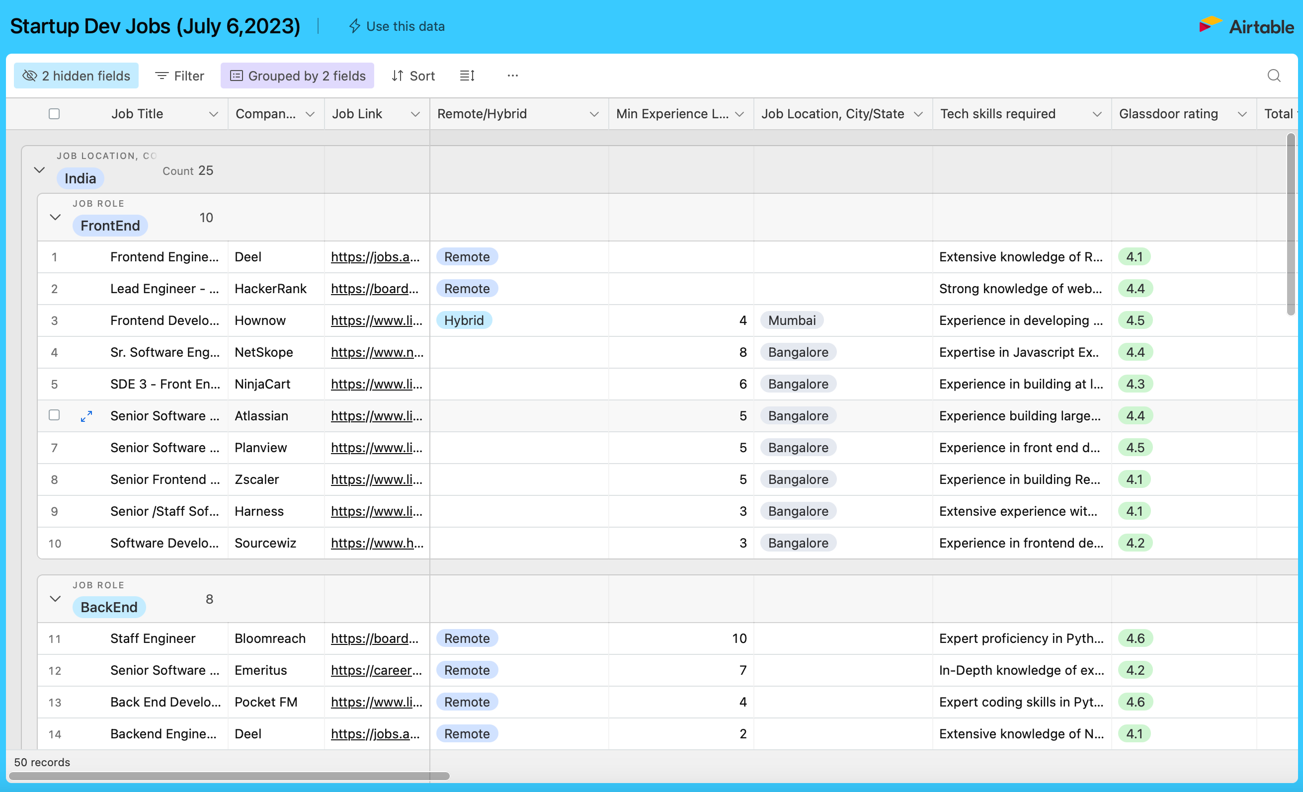Open the row height icon
This screenshot has height=792, width=1303.
point(467,76)
